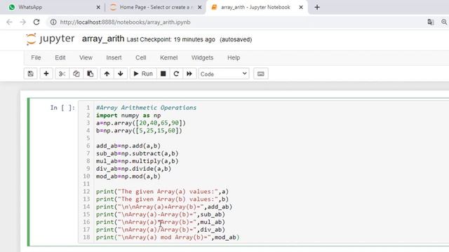Viewport: 449px width, 252px height.
Task: Click the zoom magnifier icon in address bar
Action: pos(444,22)
